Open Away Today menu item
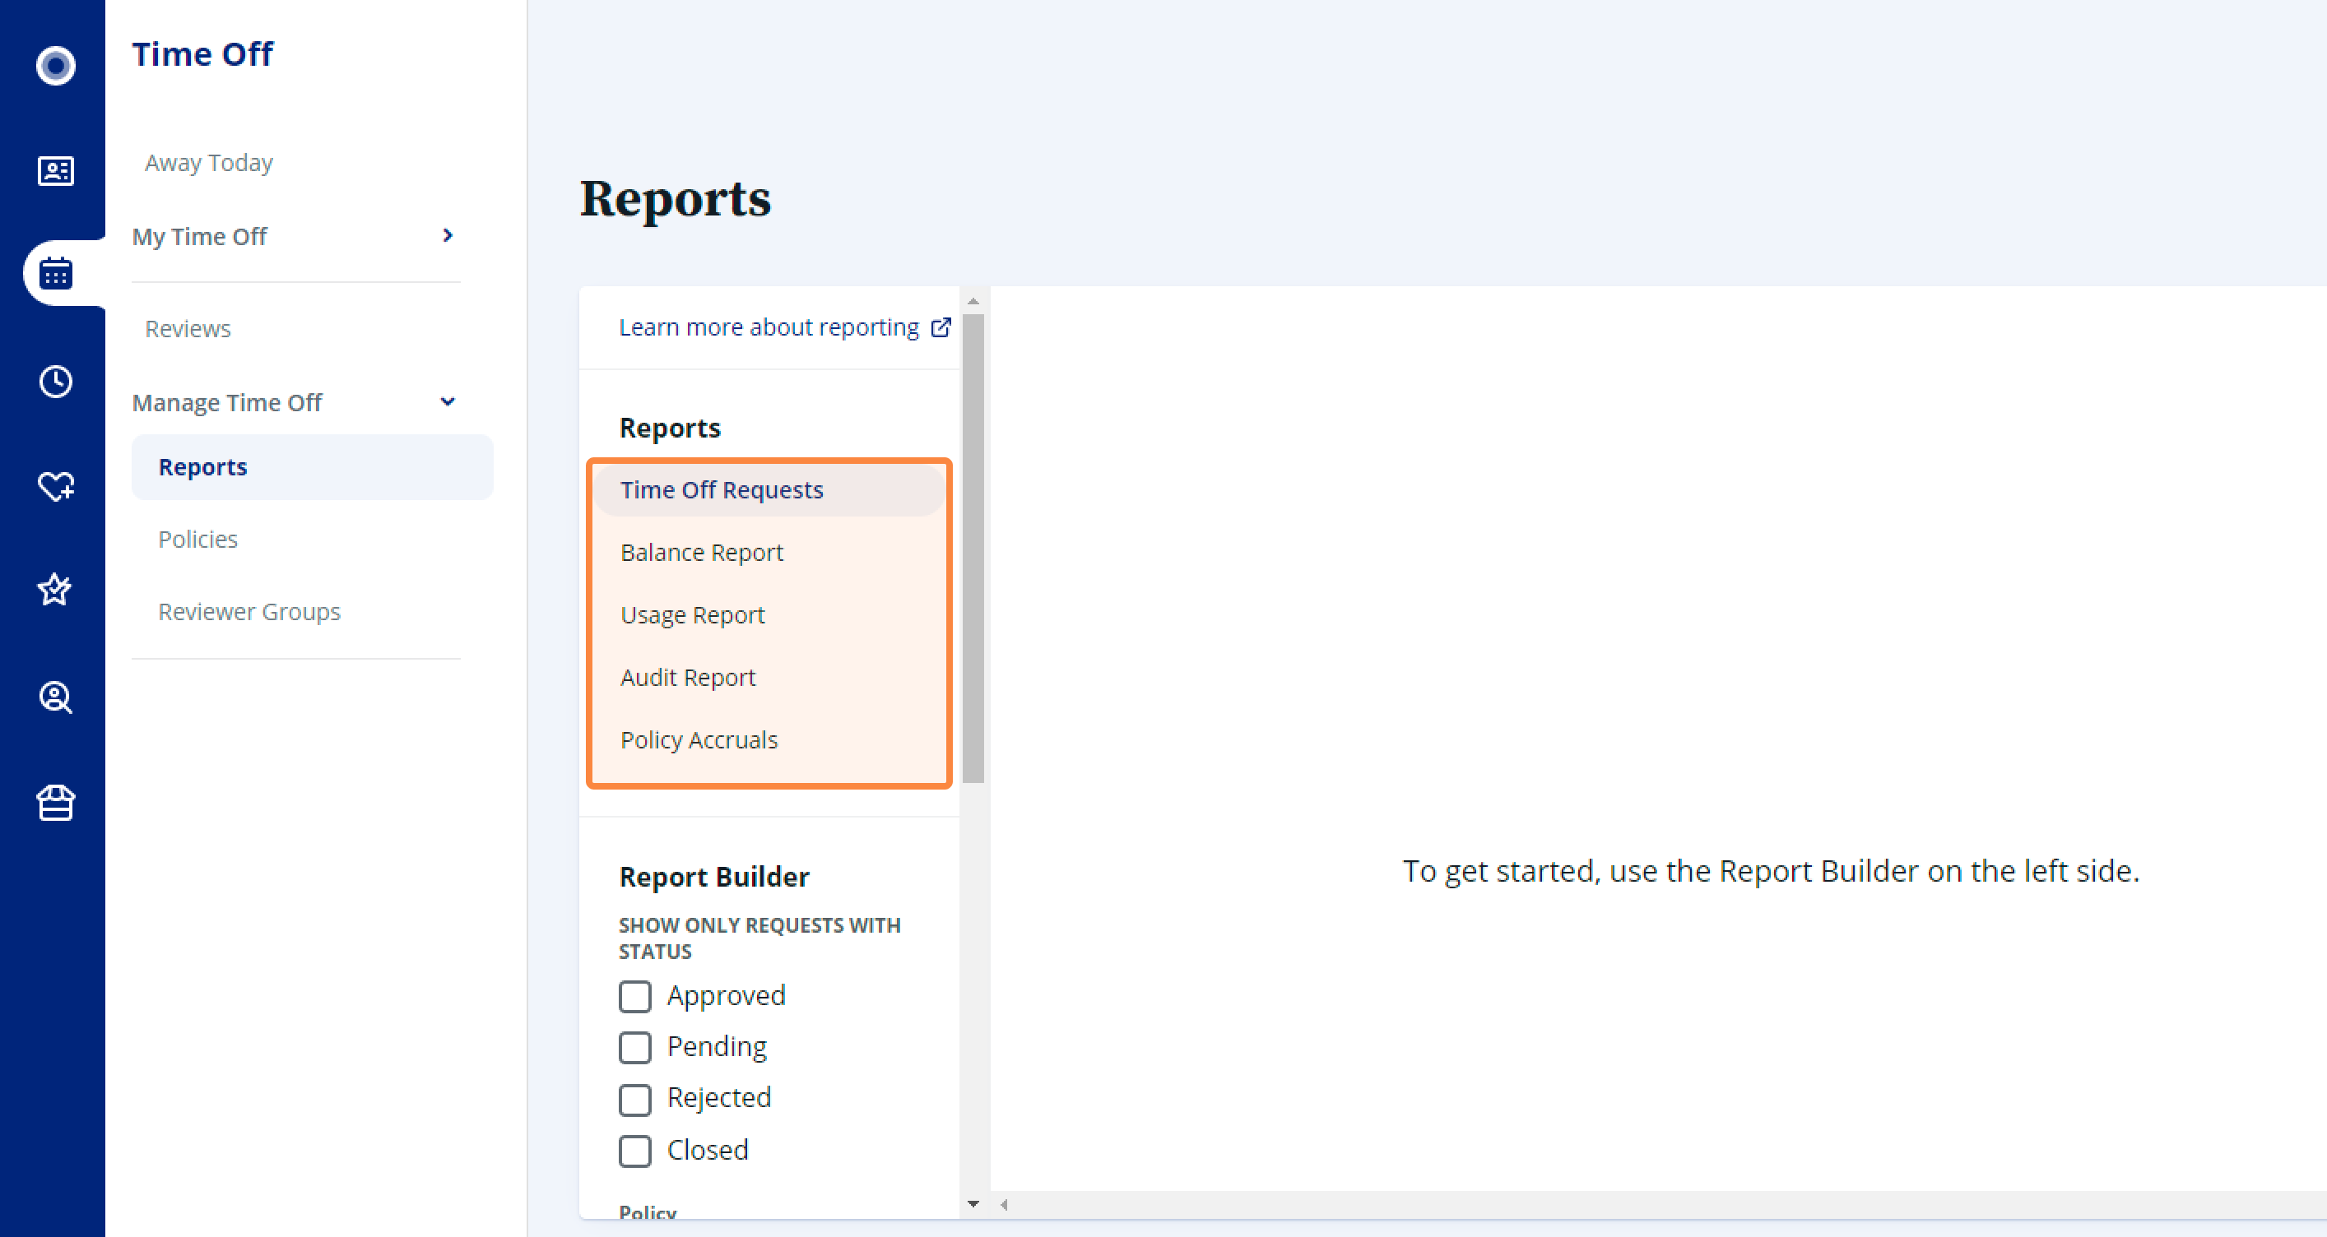2327x1237 pixels. pos(209,163)
